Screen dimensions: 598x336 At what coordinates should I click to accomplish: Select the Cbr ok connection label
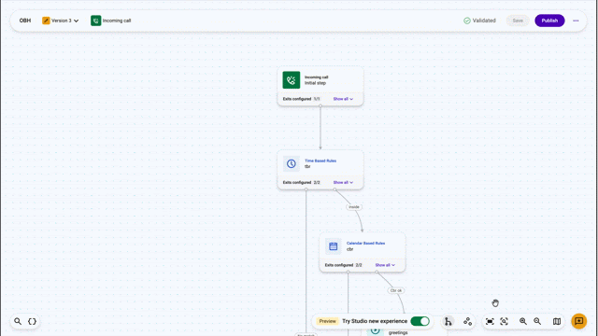(x=396, y=290)
